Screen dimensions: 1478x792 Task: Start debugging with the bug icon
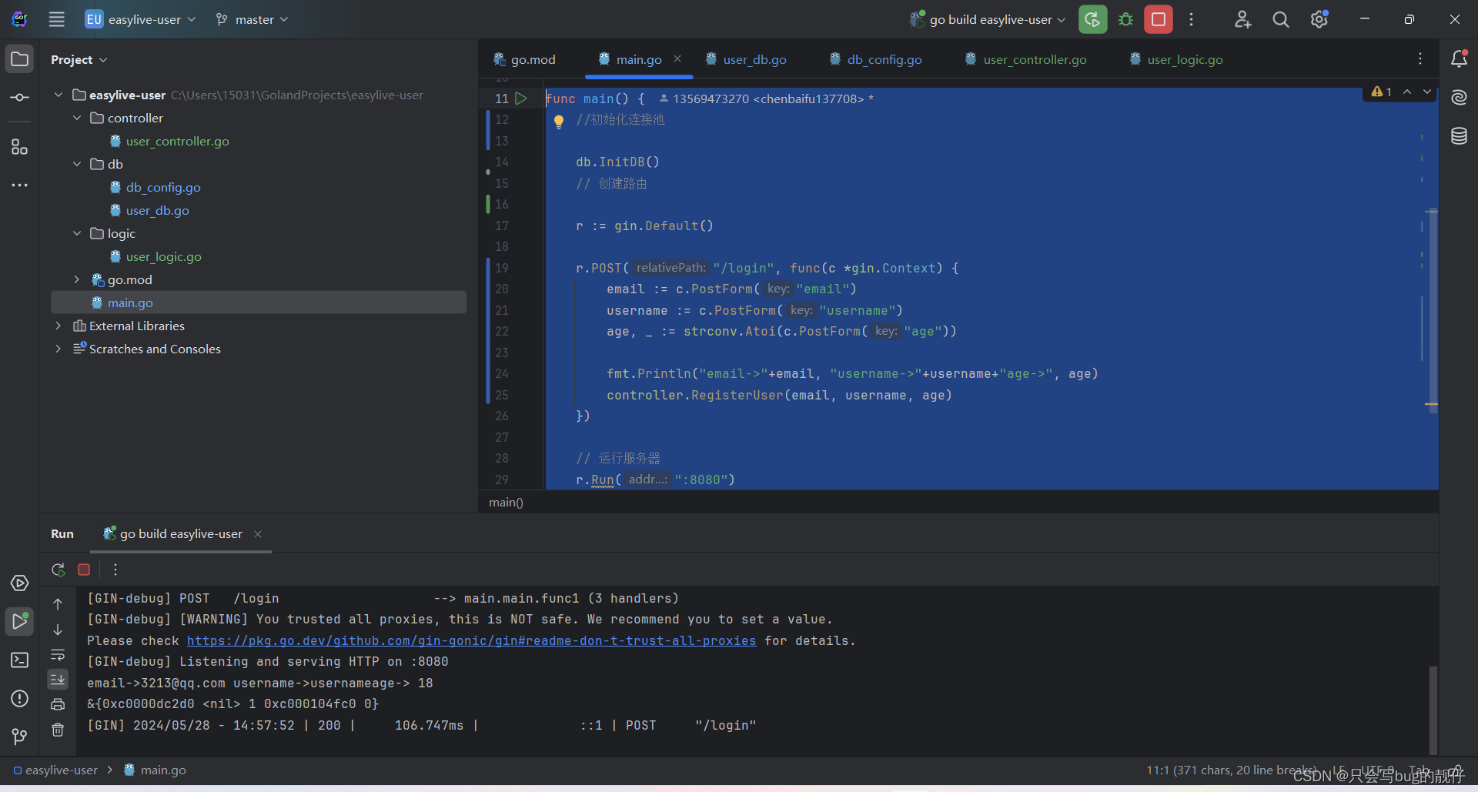pyautogui.click(x=1125, y=19)
